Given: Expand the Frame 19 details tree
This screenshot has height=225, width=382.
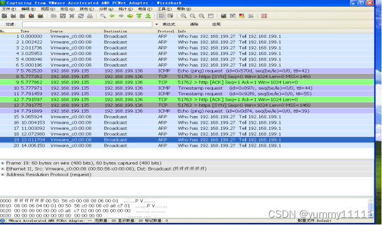Looking at the screenshot, I should click(x=3, y=163).
